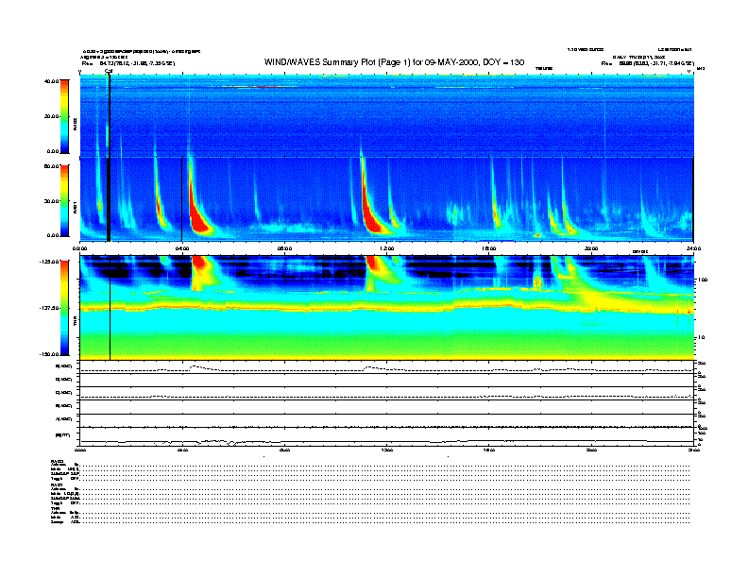Click the WIND/WAVES Summary Plot title
The height and width of the screenshot is (578, 748).
[394, 62]
